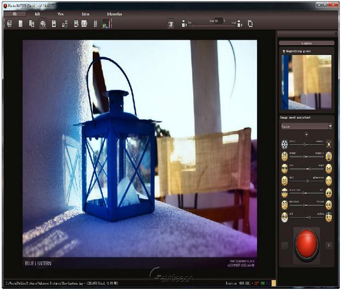
Task: Adjust the old-modern mood slider
Action: [306, 217]
